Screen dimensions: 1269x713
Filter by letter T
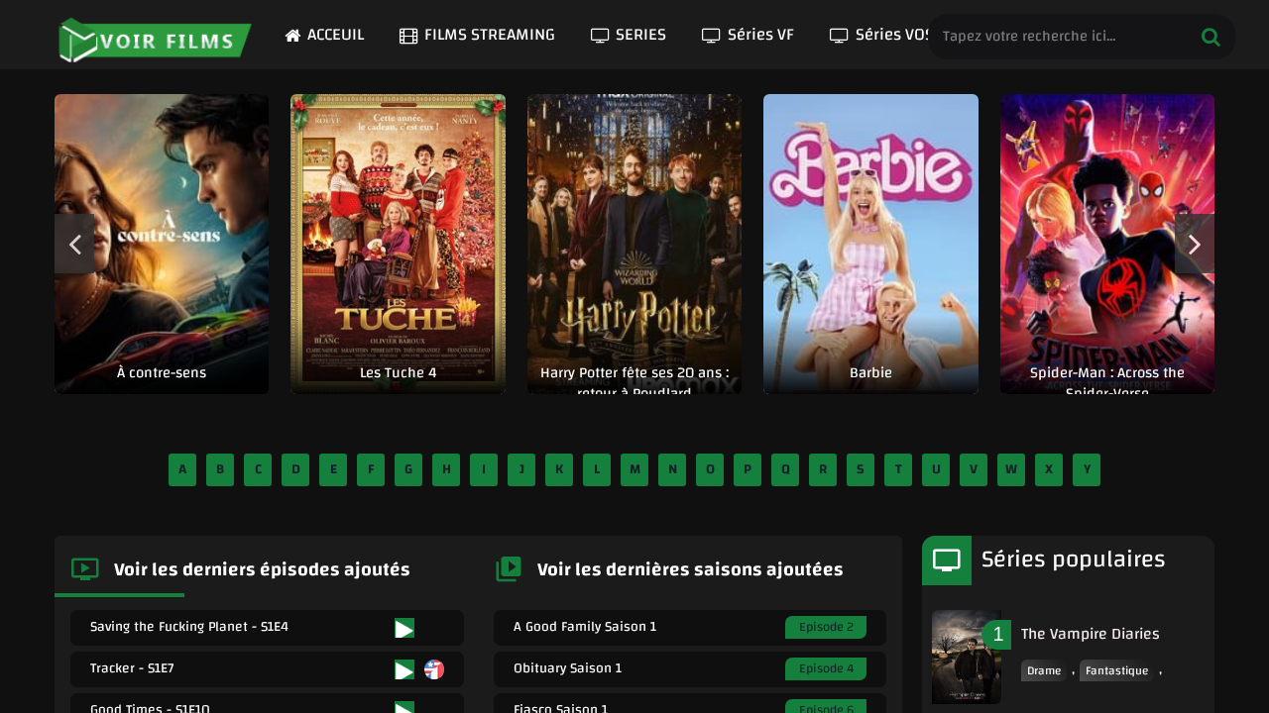[898, 469]
